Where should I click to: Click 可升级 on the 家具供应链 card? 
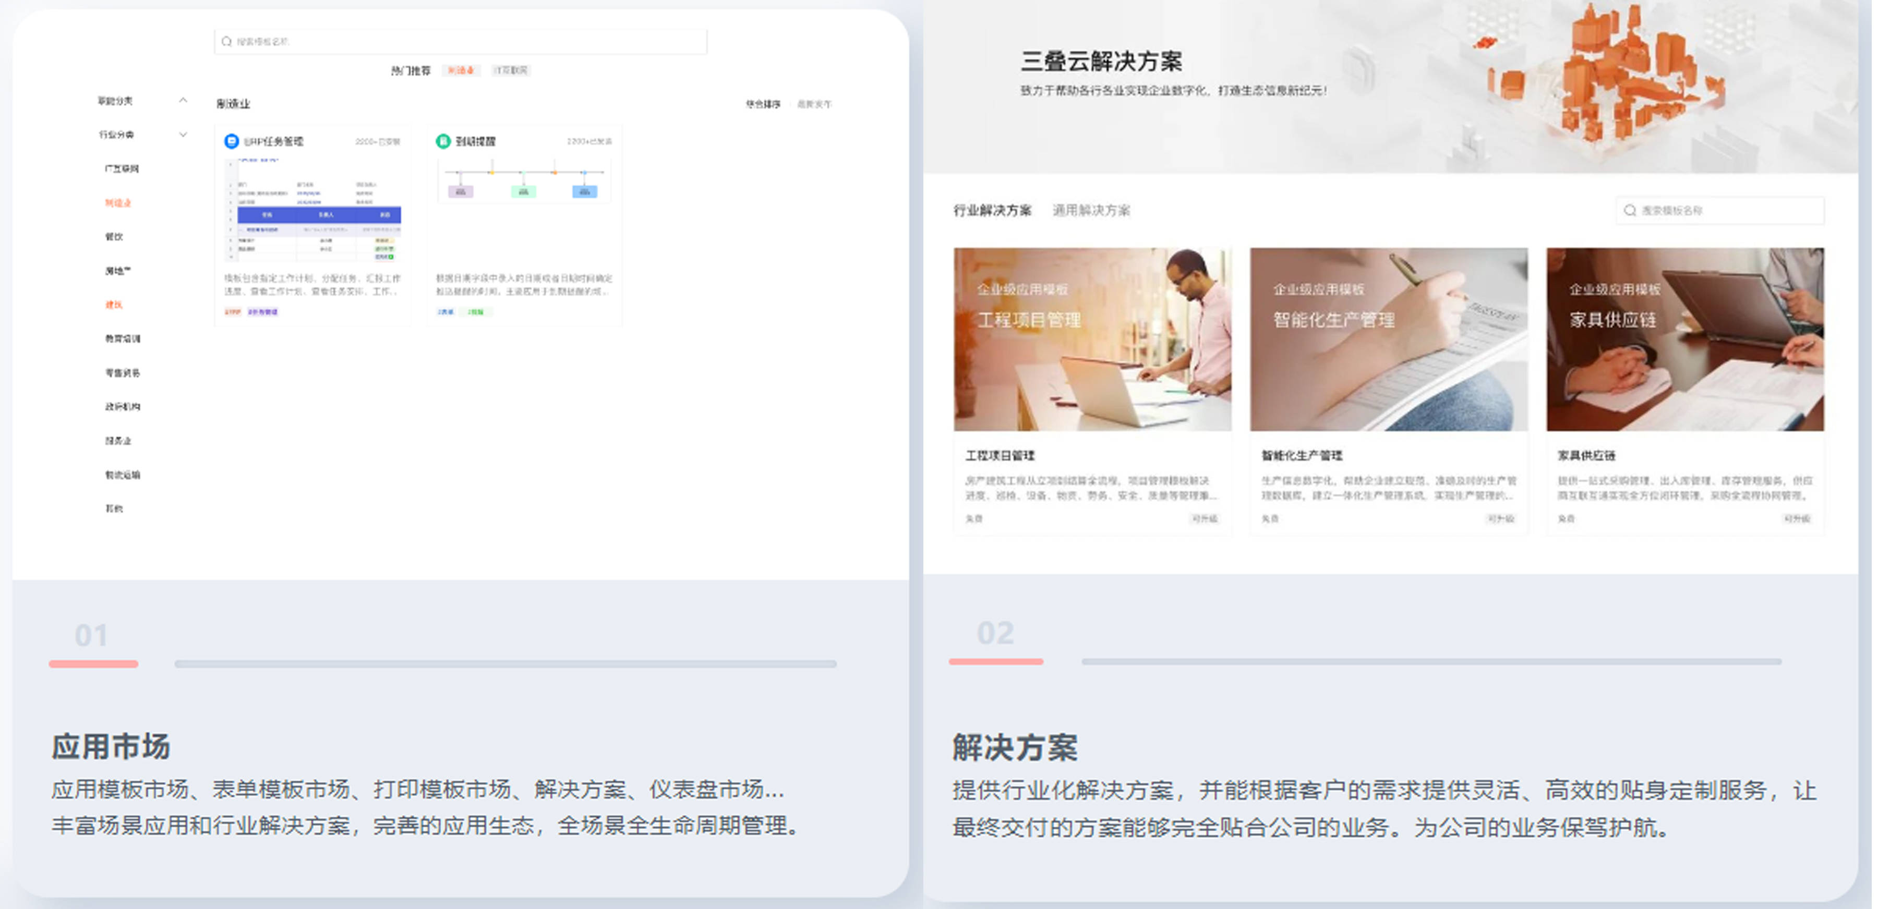(x=1798, y=519)
